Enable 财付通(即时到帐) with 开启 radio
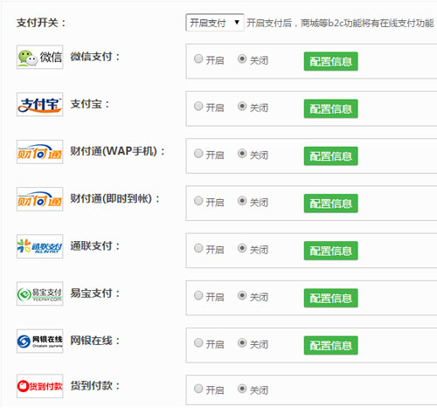This screenshot has width=437, height=414. point(198,201)
